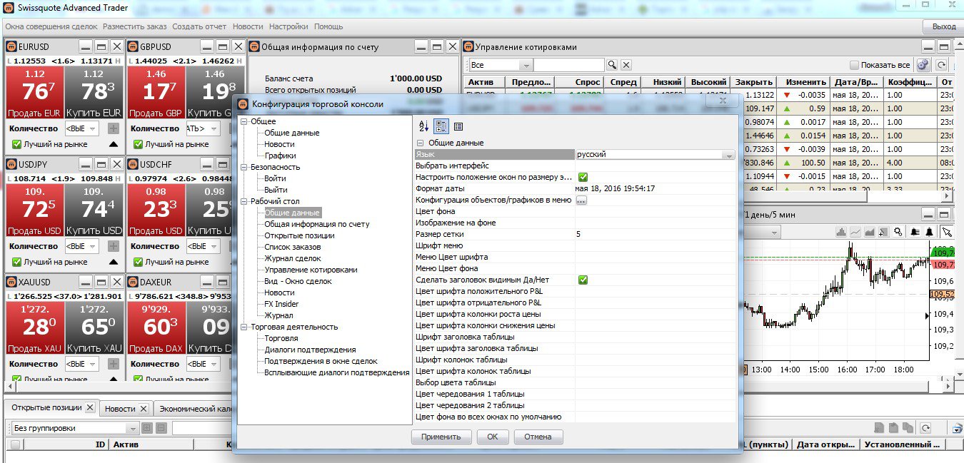The width and height of the screenshot is (964, 463).
Task: Click the Применить button
Action: click(441, 437)
